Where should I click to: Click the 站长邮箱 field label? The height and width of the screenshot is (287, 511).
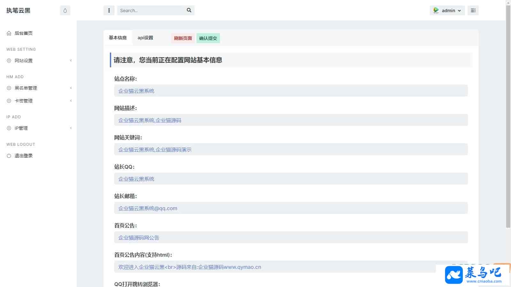click(126, 196)
